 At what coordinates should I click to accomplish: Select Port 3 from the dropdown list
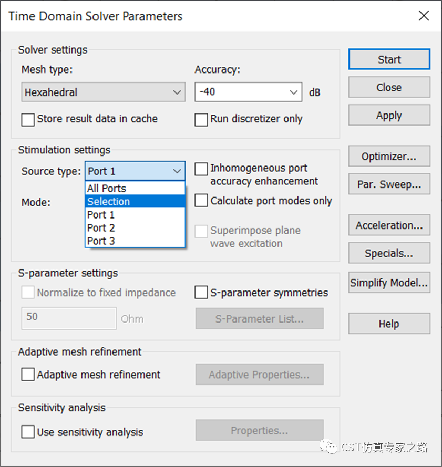pos(135,241)
